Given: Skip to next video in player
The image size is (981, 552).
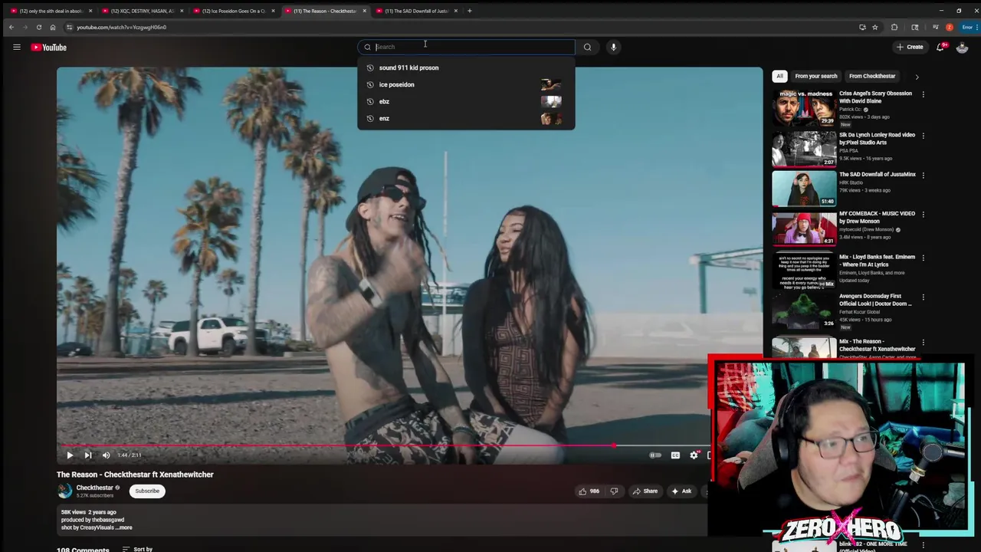Looking at the screenshot, I should pyautogui.click(x=88, y=455).
